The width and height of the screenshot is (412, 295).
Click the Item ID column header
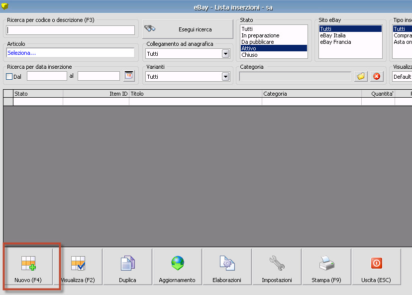click(x=96, y=94)
